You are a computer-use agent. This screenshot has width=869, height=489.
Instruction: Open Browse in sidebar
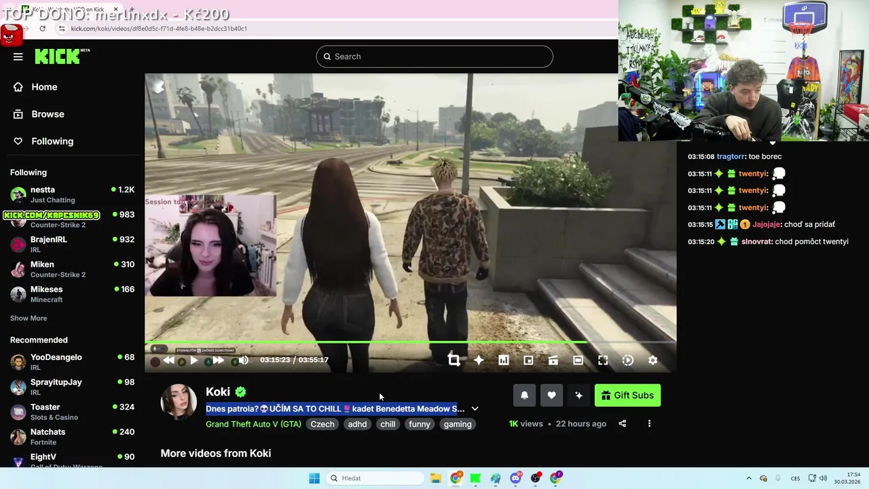click(48, 114)
